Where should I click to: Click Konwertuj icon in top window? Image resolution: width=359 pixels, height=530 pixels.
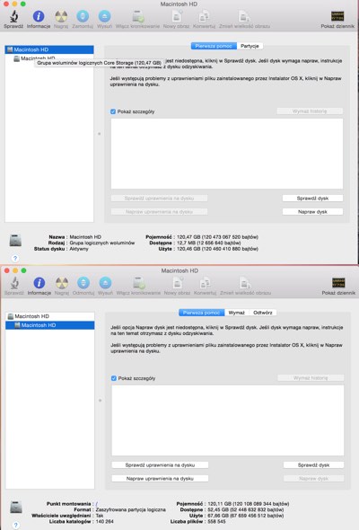click(204, 16)
